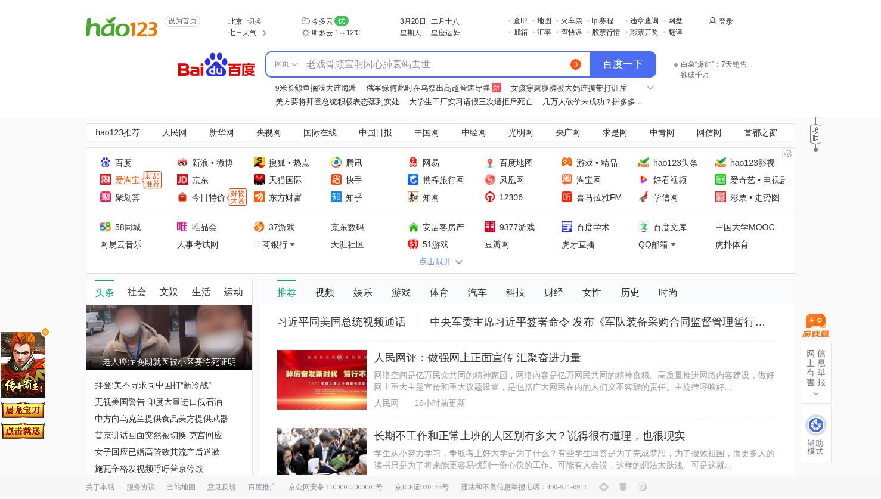881x499 pixels.
Task: Select the 头条 news tab
Action: point(104,292)
